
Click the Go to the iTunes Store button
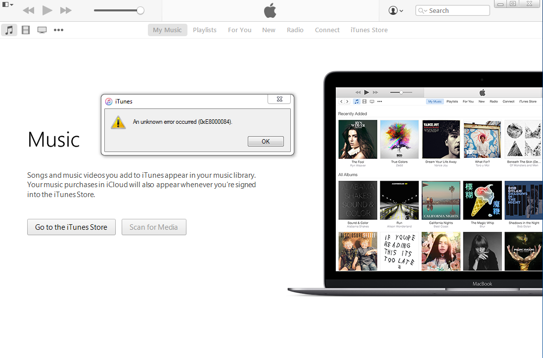pyautogui.click(x=71, y=227)
